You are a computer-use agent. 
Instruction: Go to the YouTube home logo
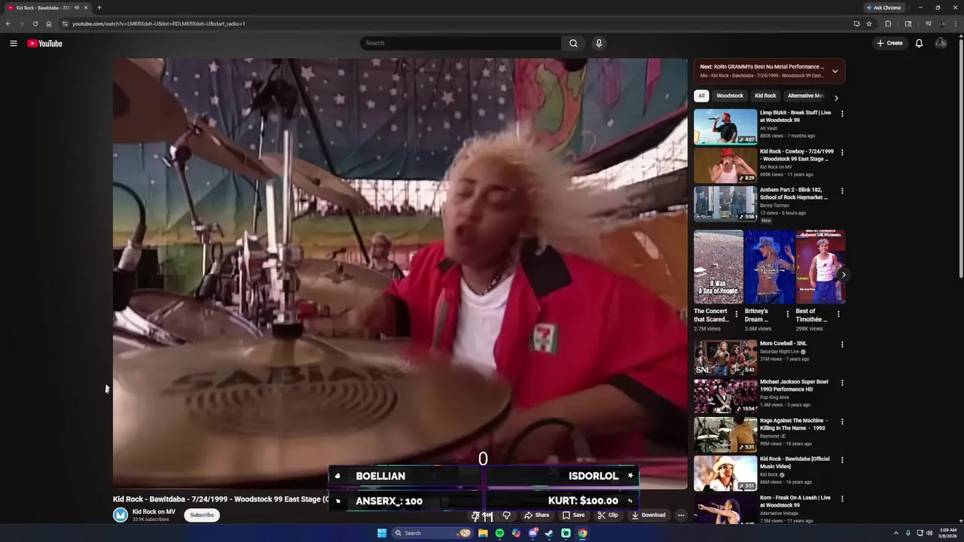point(45,44)
